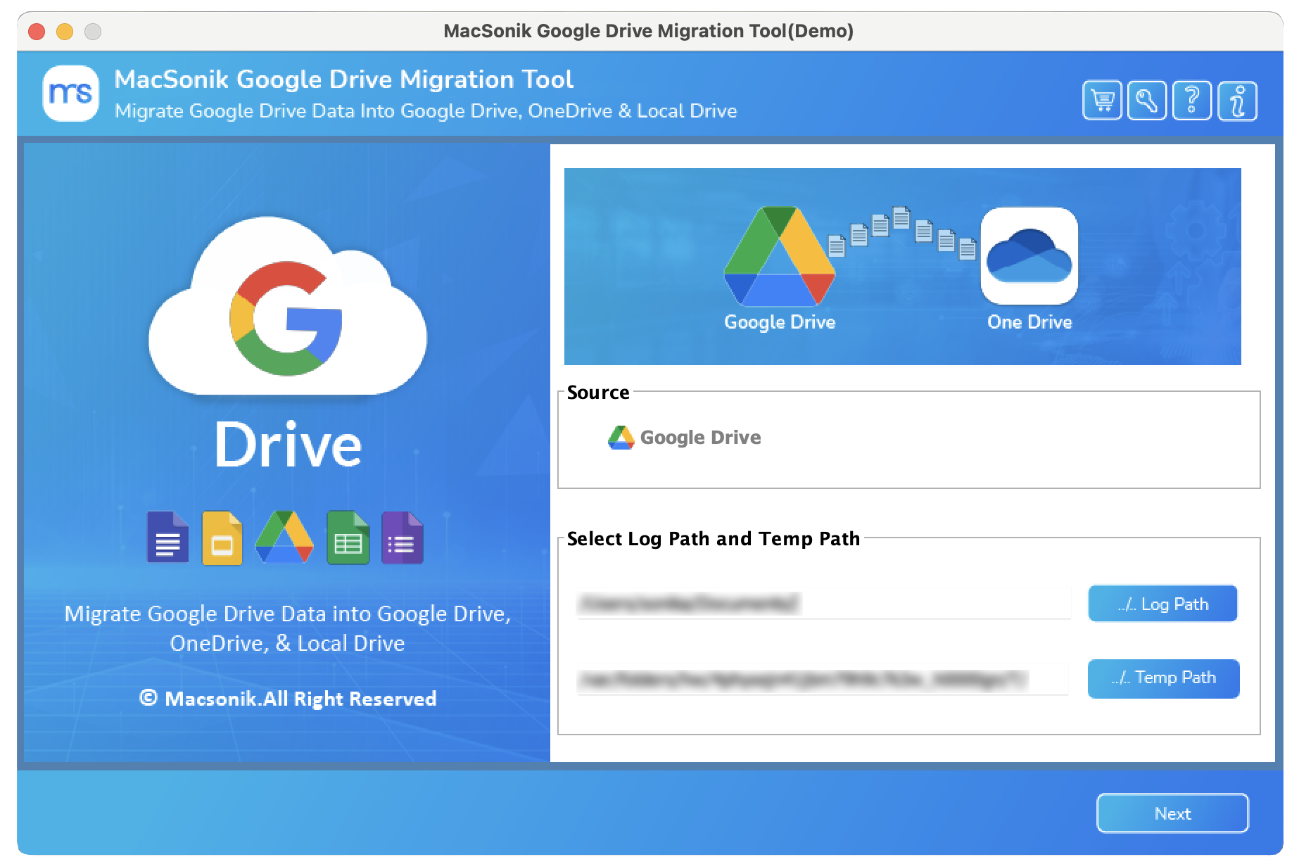Close the window with the red button
Screen dimensions: 1299x864
(37, 32)
